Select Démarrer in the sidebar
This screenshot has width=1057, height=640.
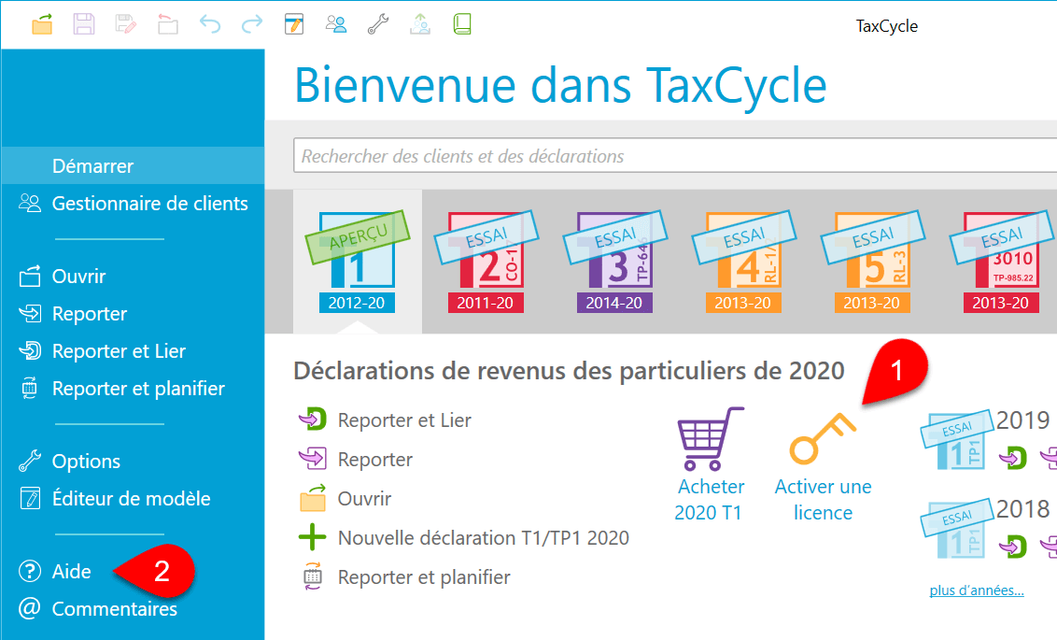(x=133, y=166)
